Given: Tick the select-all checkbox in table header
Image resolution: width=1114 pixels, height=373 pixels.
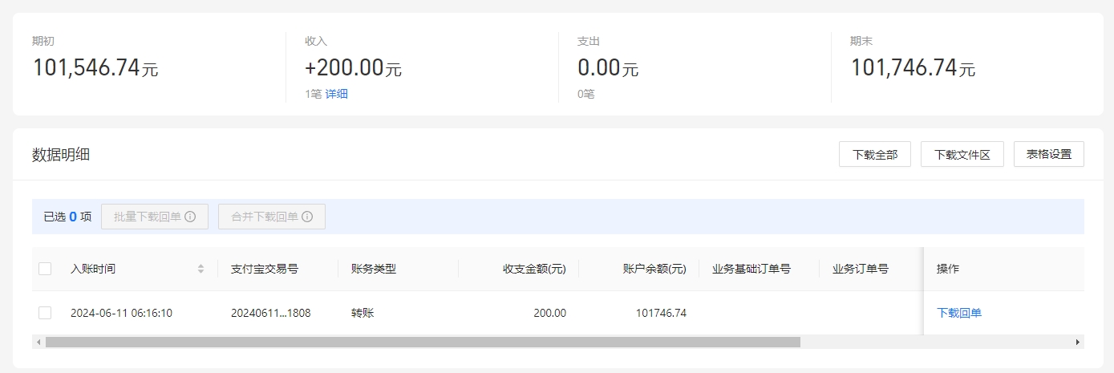Looking at the screenshot, I should (45, 269).
